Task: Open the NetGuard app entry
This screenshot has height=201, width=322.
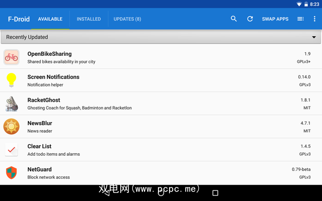Action: pos(161,173)
